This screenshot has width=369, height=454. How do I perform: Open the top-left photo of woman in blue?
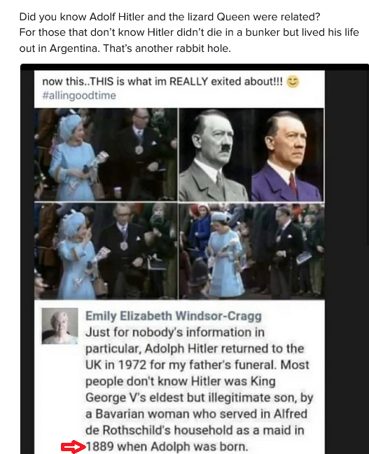tap(106, 155)
